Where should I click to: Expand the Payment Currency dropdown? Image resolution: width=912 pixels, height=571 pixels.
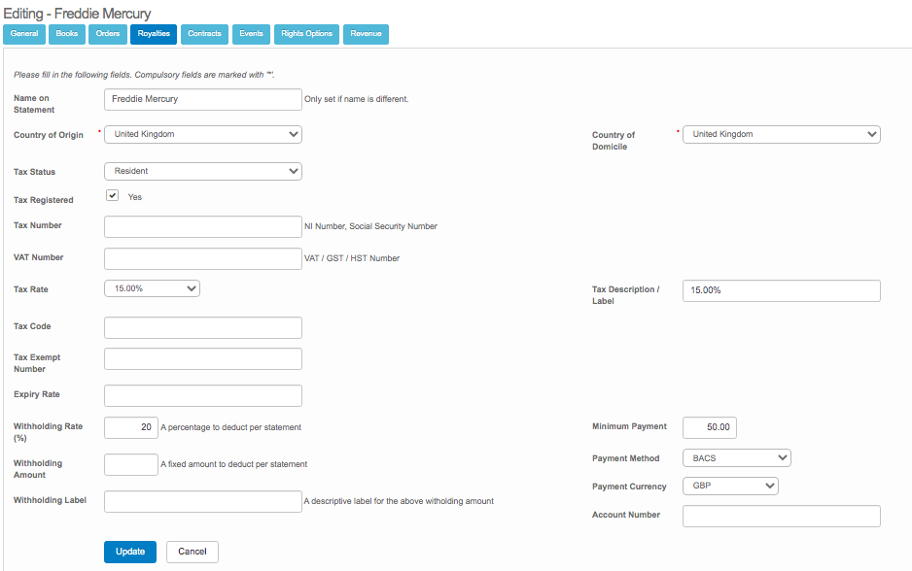tap(730, 486)
